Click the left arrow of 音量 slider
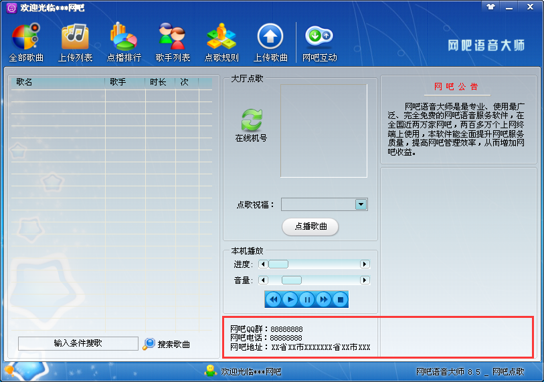 (x=263, y=280)
